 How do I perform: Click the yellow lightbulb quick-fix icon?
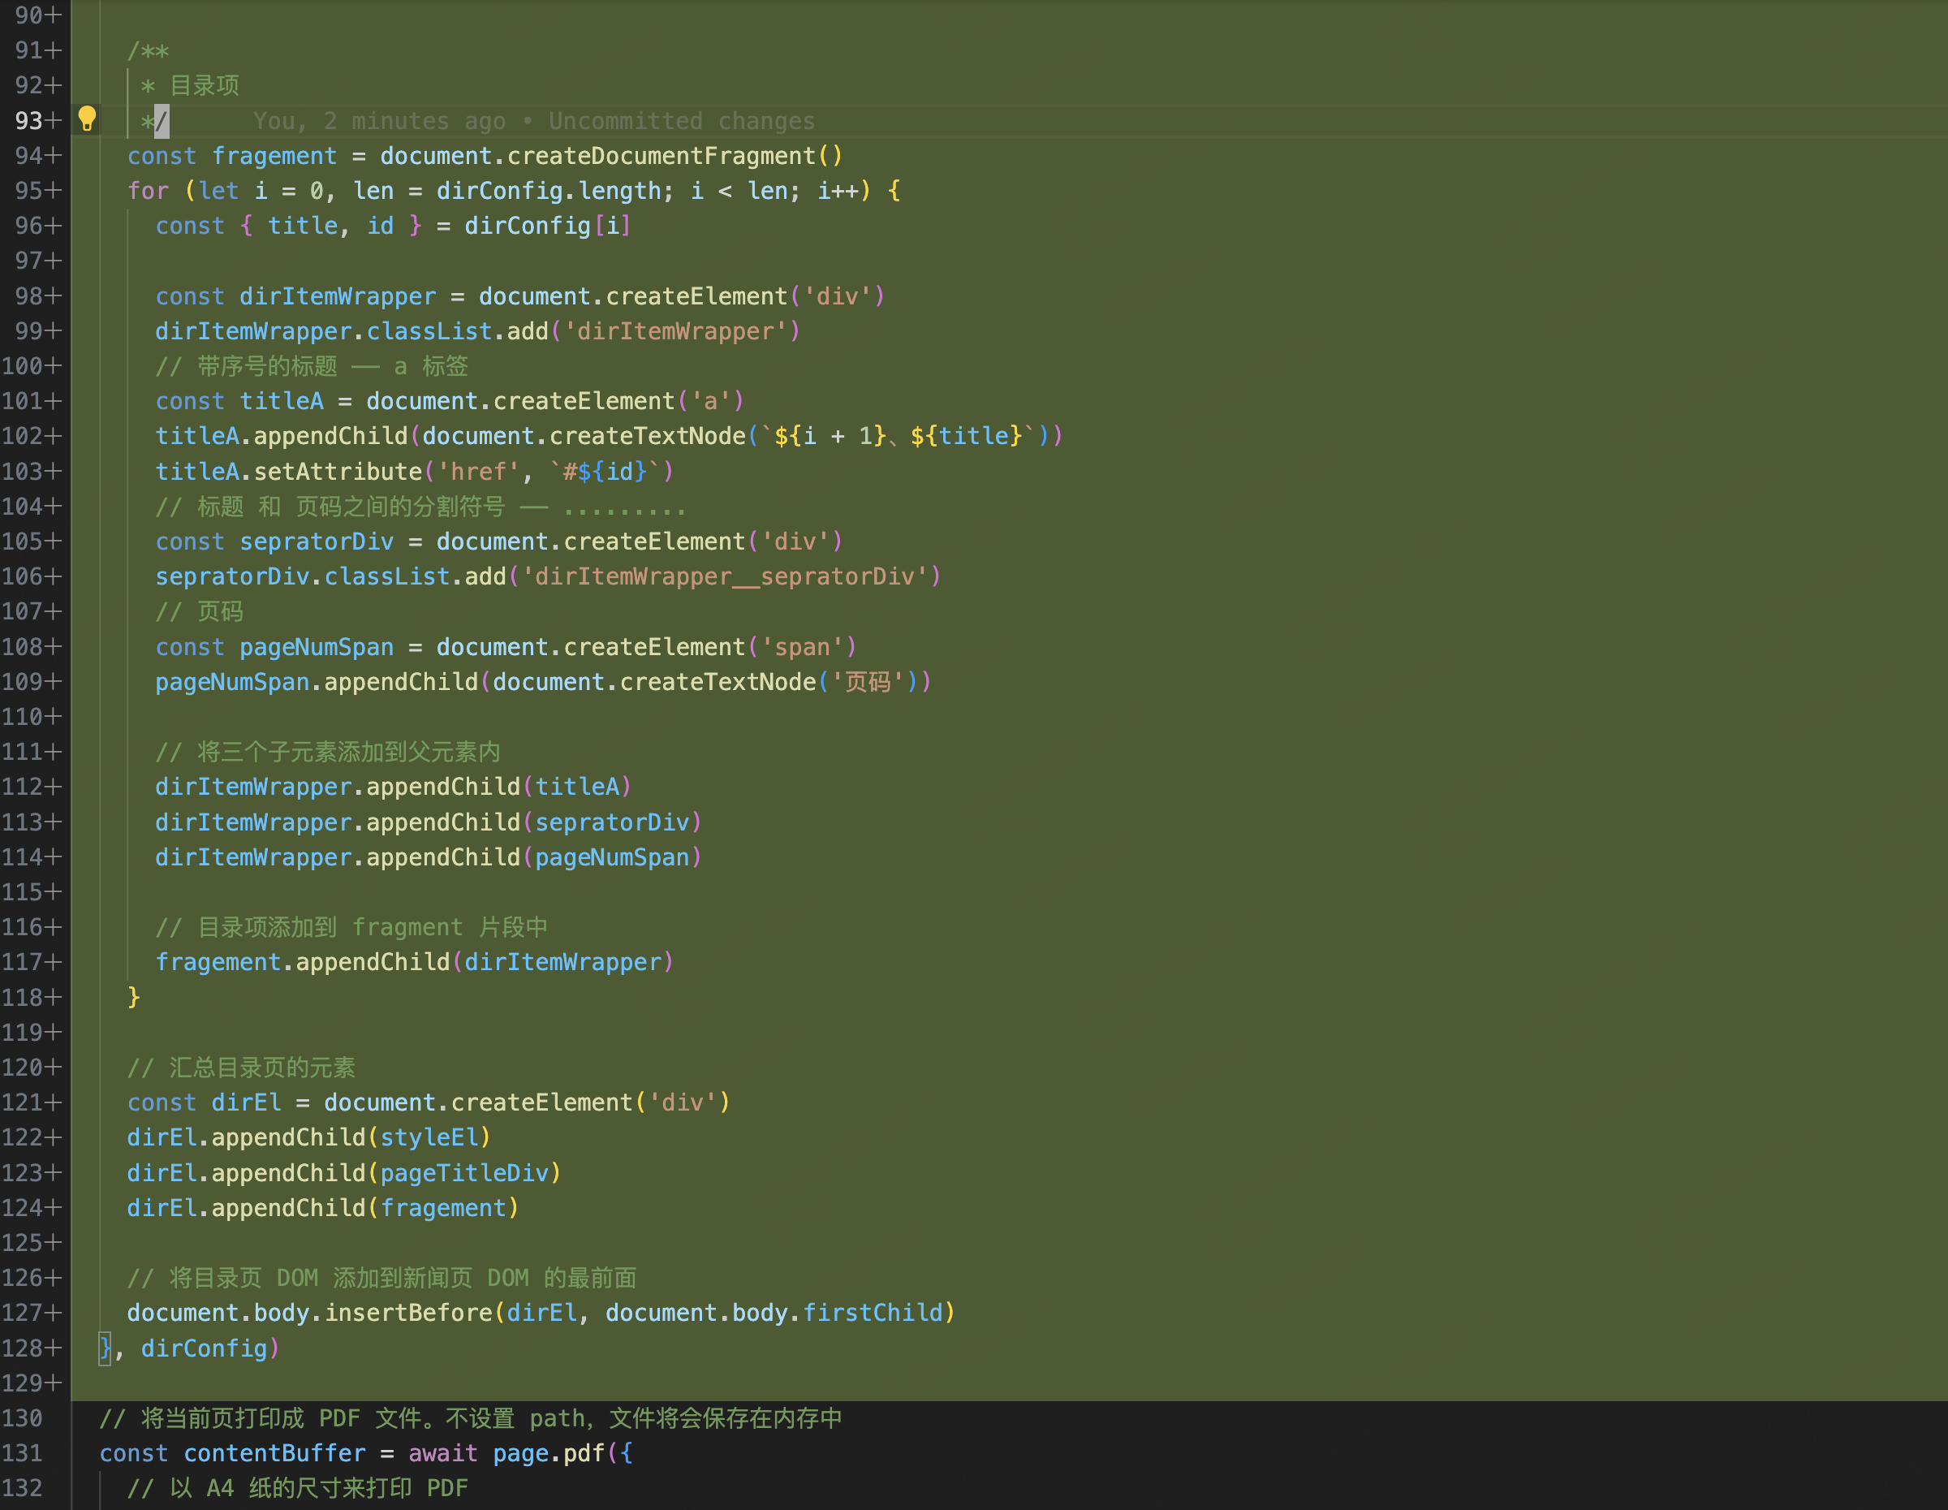87,119
